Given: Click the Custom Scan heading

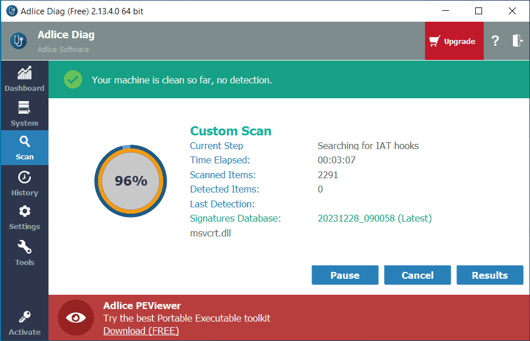Looking at the screenshot, I should tap(230, 131).
